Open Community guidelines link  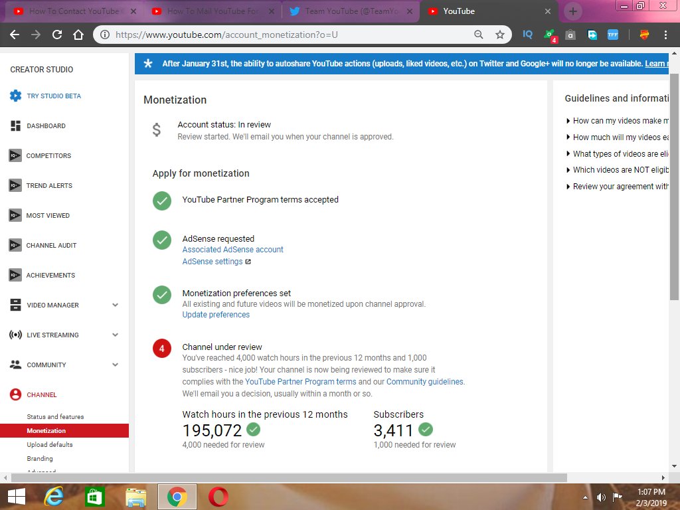pos(424,382)
